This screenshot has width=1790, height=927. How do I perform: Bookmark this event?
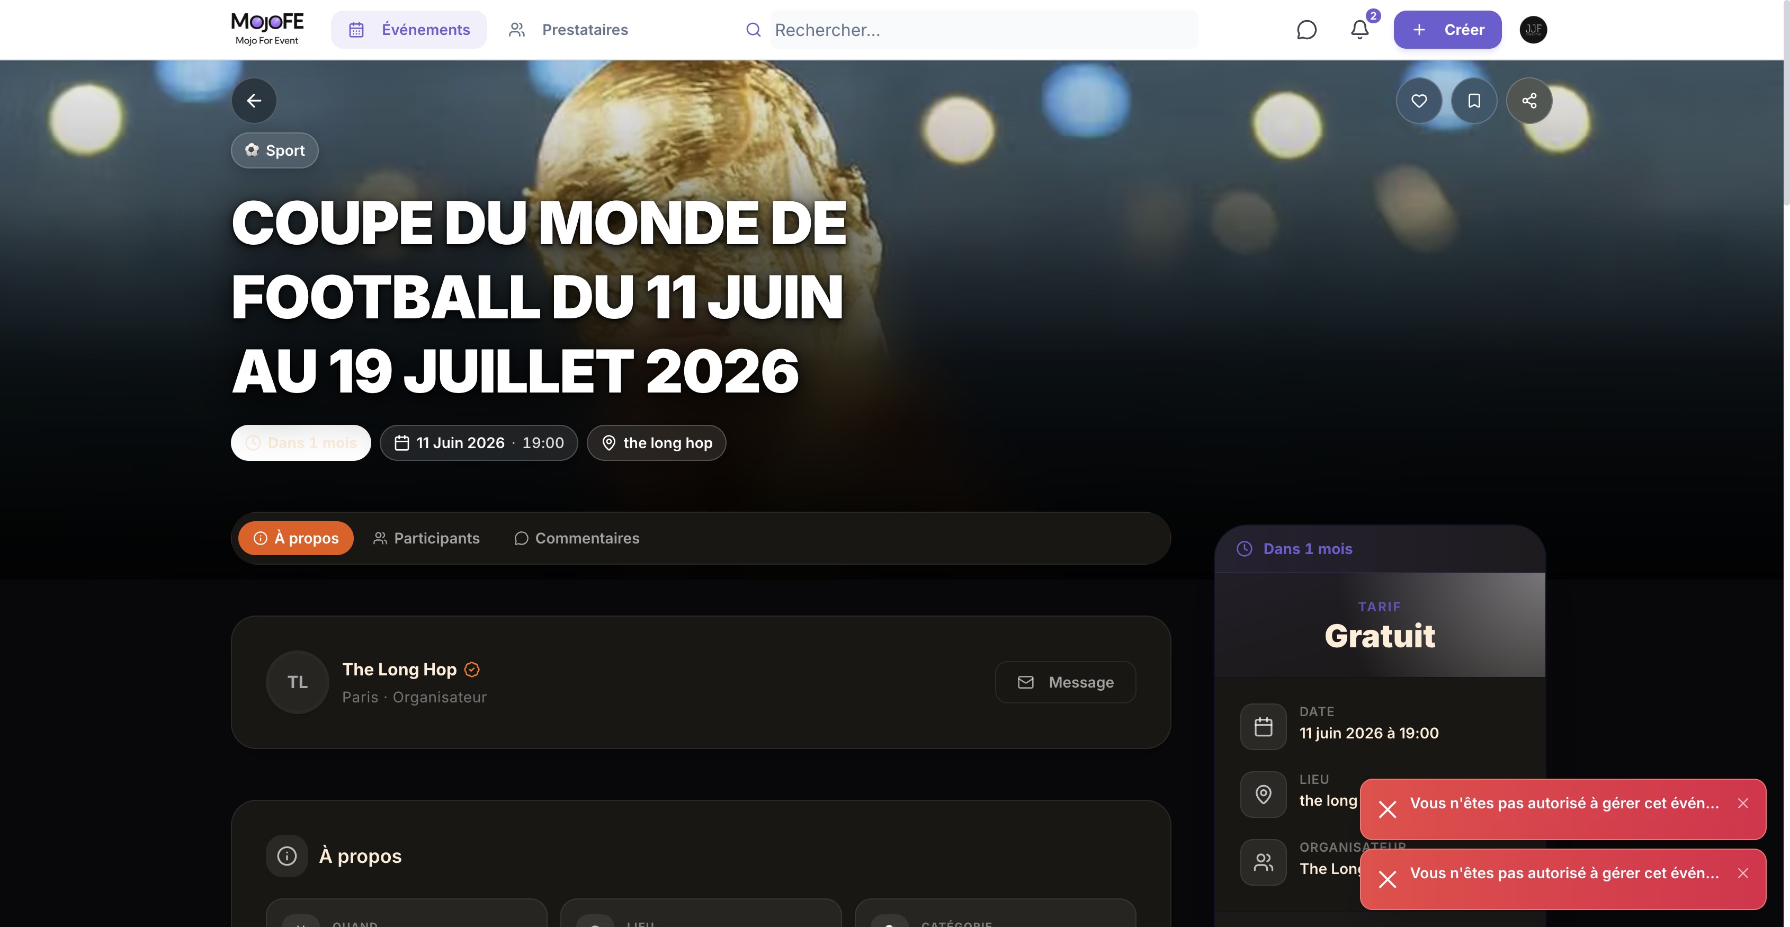click(x=1474, y=101)
